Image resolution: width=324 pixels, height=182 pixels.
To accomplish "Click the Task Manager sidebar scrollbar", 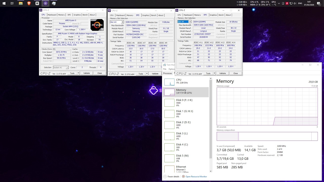I will [x=210, y=119].
